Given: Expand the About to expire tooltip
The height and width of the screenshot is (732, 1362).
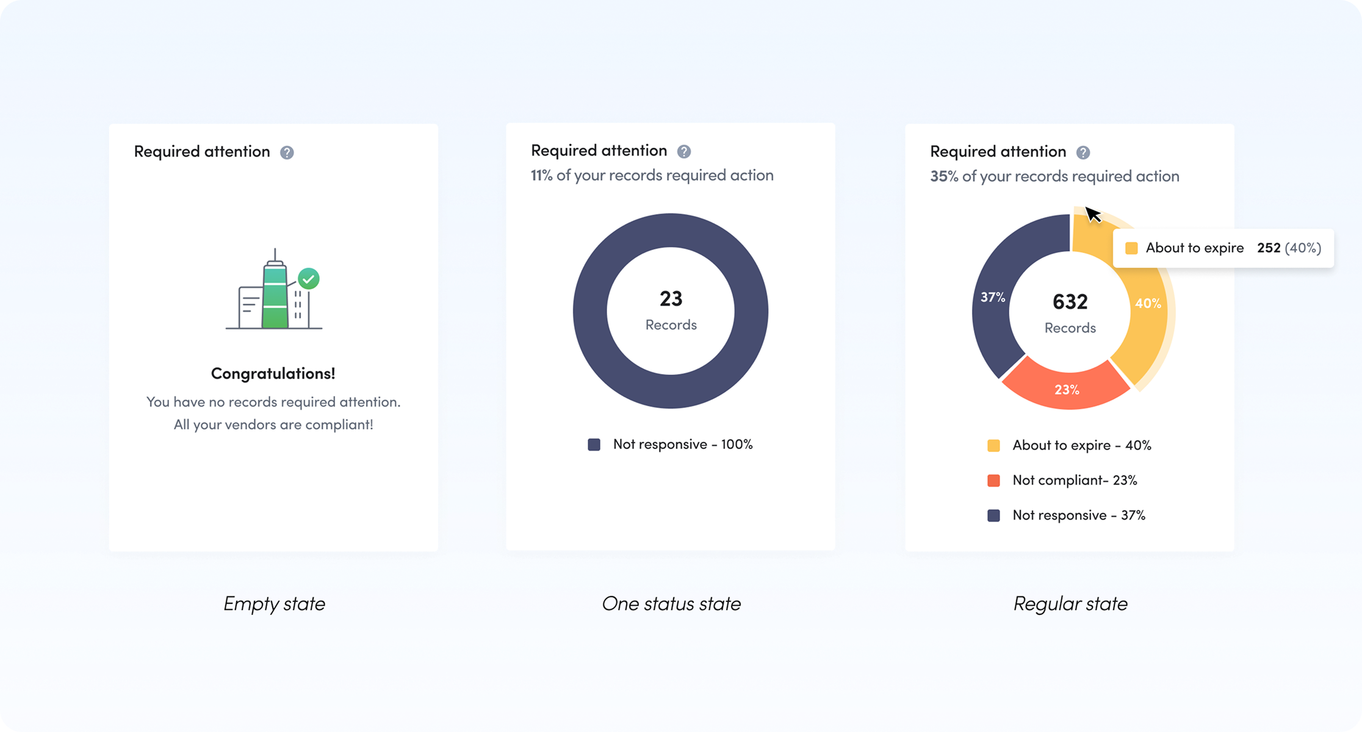Looking at the screenshot, I should pyautogui.click(x=1223, y=248).
